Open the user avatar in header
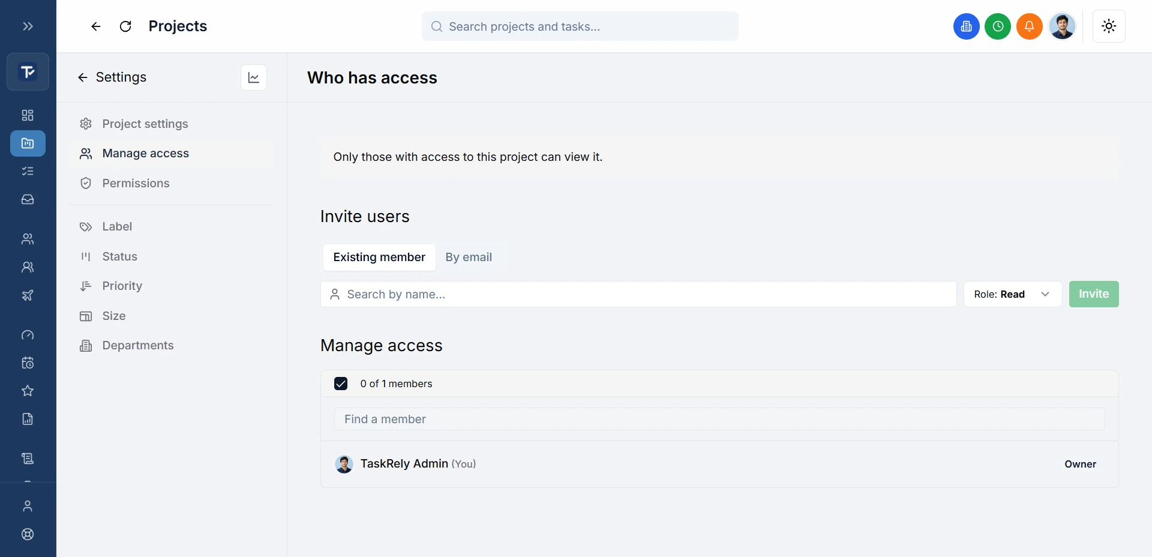Screen dimensions: 1152x557 coord(1062,26)
